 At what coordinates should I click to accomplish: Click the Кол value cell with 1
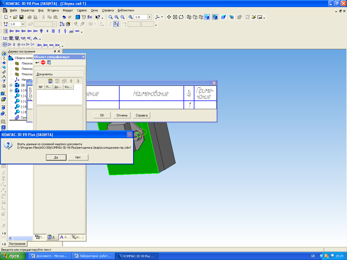pos(189,105)
